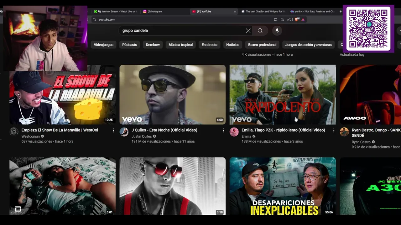Open El Show De La Maravilla thumbnail
The height and width of the screenshot is (225, 401).
coord(62,95)
